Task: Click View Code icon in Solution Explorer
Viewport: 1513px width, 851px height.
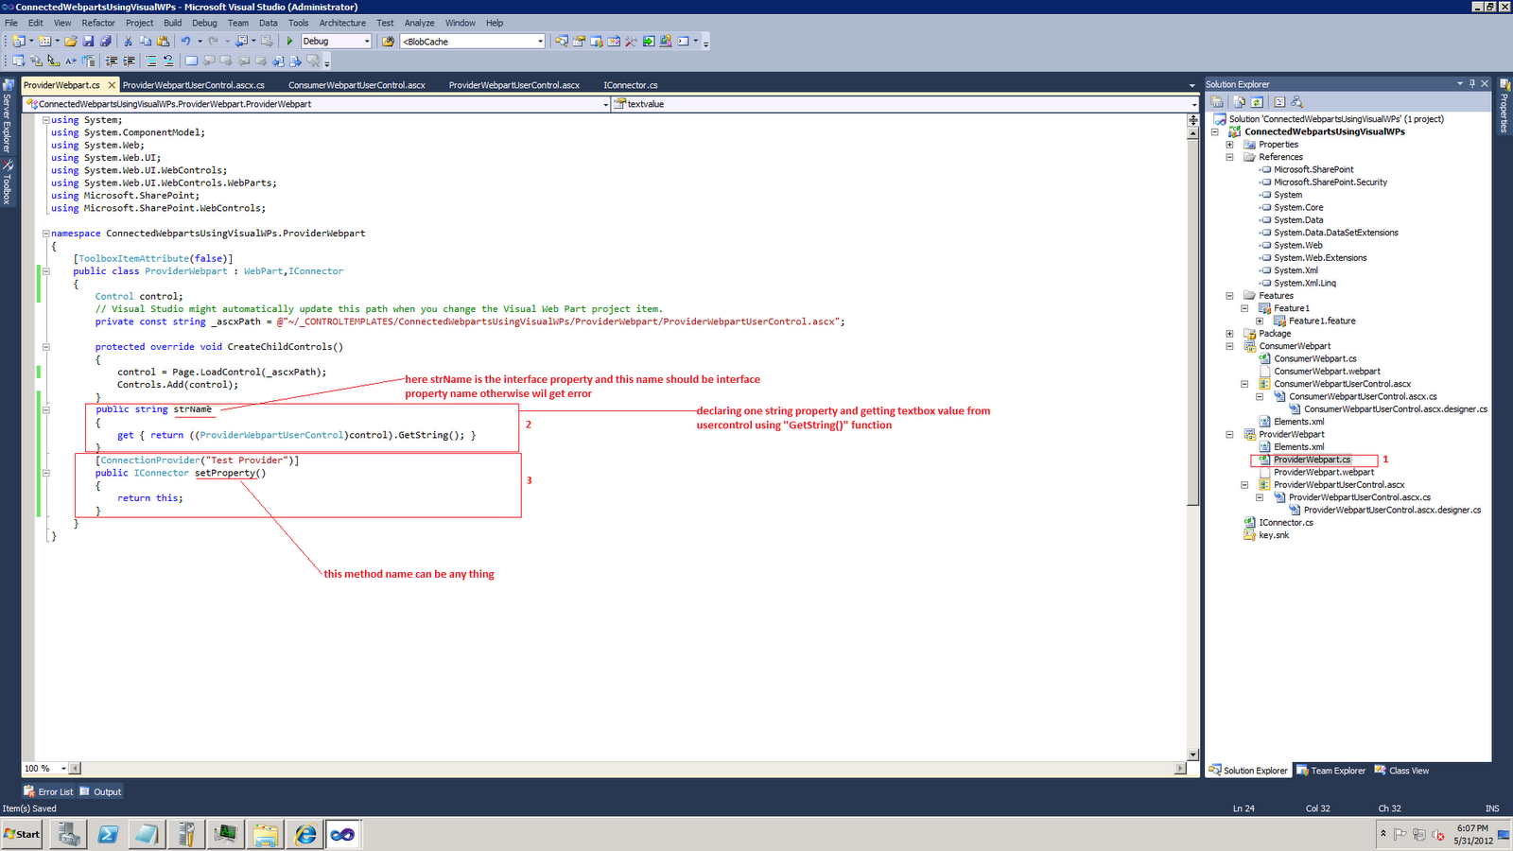Action: point(1279,102)
